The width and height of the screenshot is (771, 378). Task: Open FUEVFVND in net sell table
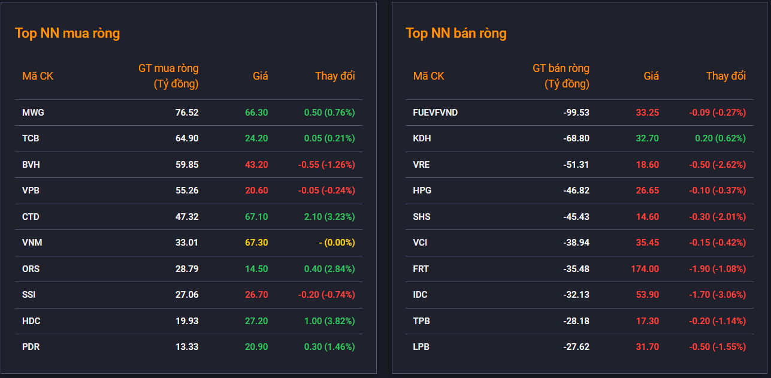pyautogui.click(x=436, y=113)
